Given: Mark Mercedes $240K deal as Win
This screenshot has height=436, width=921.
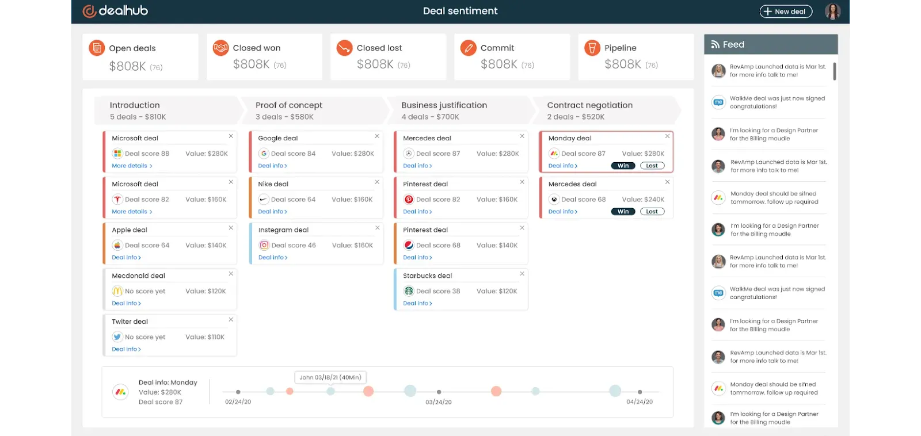Looking at the screenshot, I should [x=623, y=212].
